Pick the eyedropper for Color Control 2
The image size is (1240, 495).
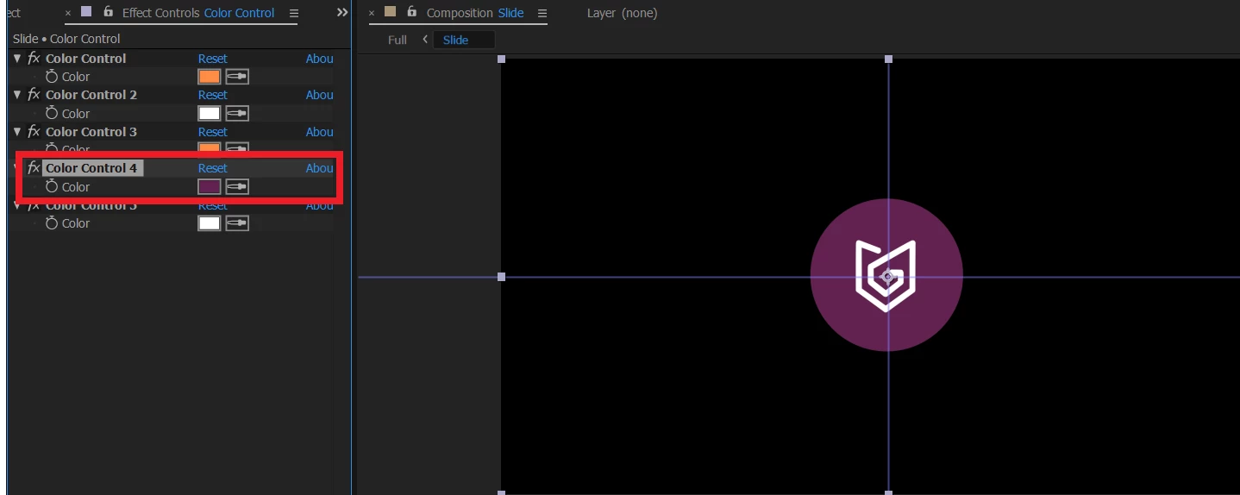[x=237, y=113]
